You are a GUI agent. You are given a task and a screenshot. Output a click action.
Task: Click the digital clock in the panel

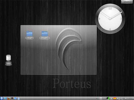point(131,98)
